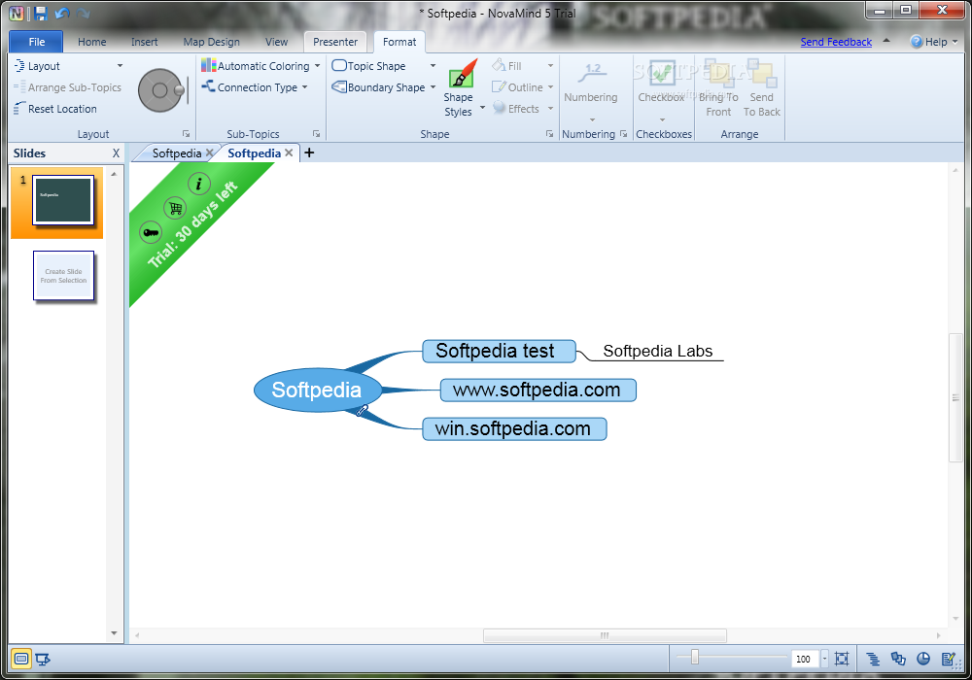Click Create Slide From Selection
This screenshot has height=680, width=972.
[x=64, y=276]
